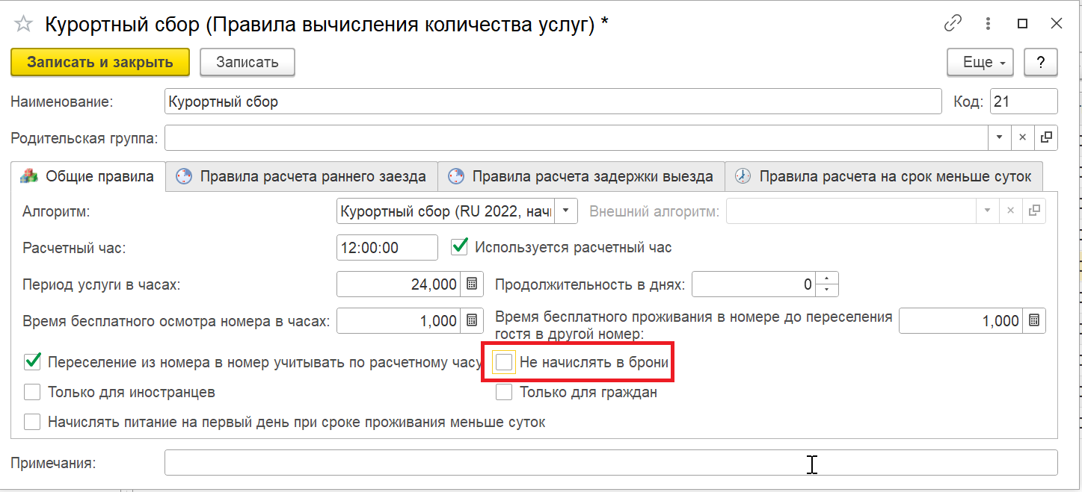
Task: Open Правила расчета задержки выезда tab
Action: [x=581, y=177]
